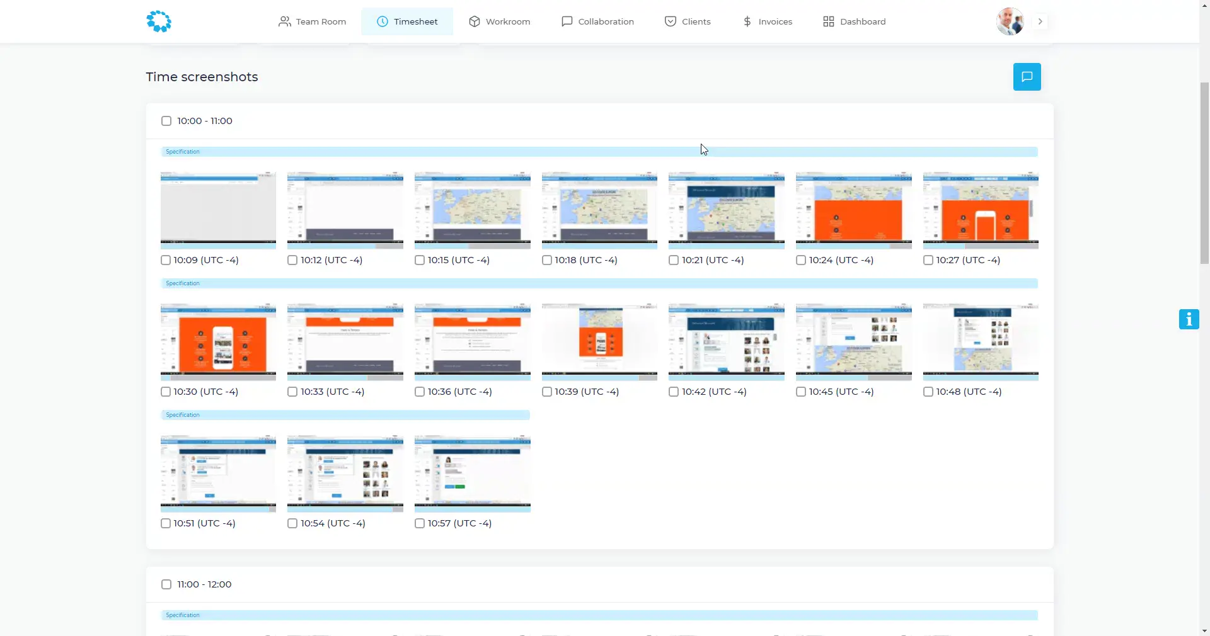Select the Timesheet tab
This screenshot has width=1210, height=636.
point(407,21)
